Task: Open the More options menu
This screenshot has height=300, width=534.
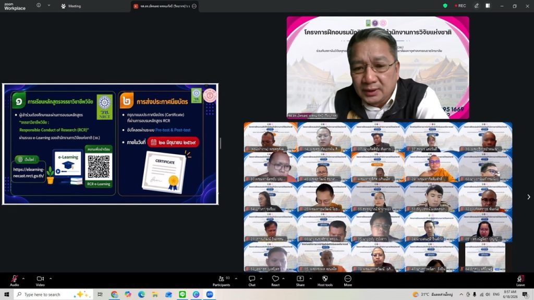Action: point(348,281)
